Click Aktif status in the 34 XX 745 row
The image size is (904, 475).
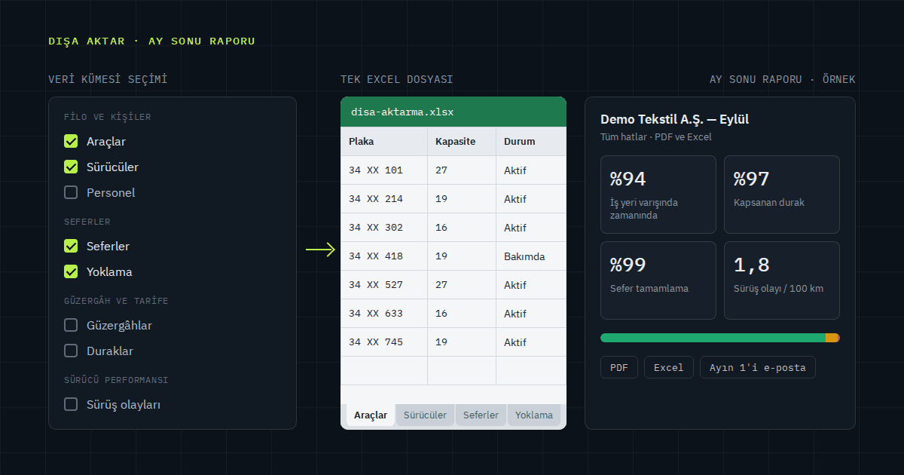point(531,342)
